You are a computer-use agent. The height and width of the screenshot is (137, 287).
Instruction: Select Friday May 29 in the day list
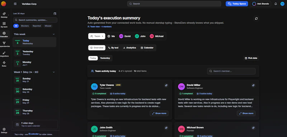[34, 101]
